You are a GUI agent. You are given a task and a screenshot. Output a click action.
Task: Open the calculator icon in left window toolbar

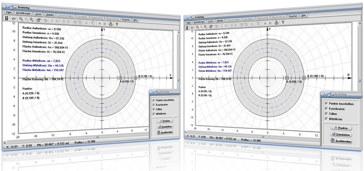coord(6,18)
